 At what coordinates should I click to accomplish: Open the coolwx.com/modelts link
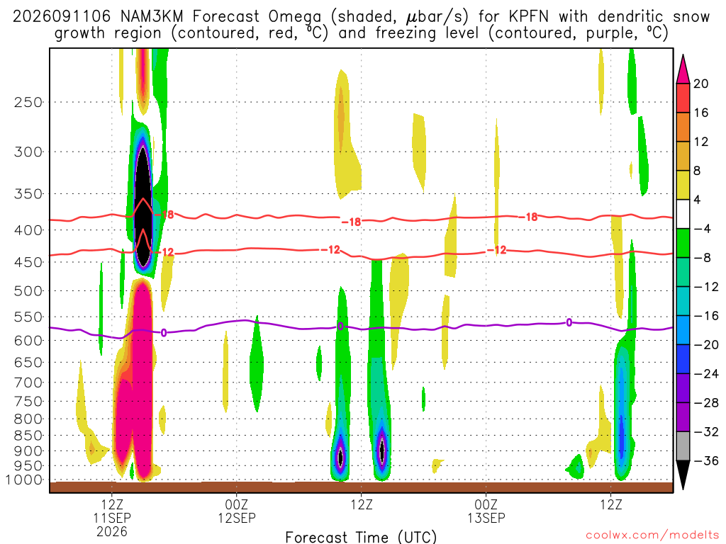coord(652,535)
